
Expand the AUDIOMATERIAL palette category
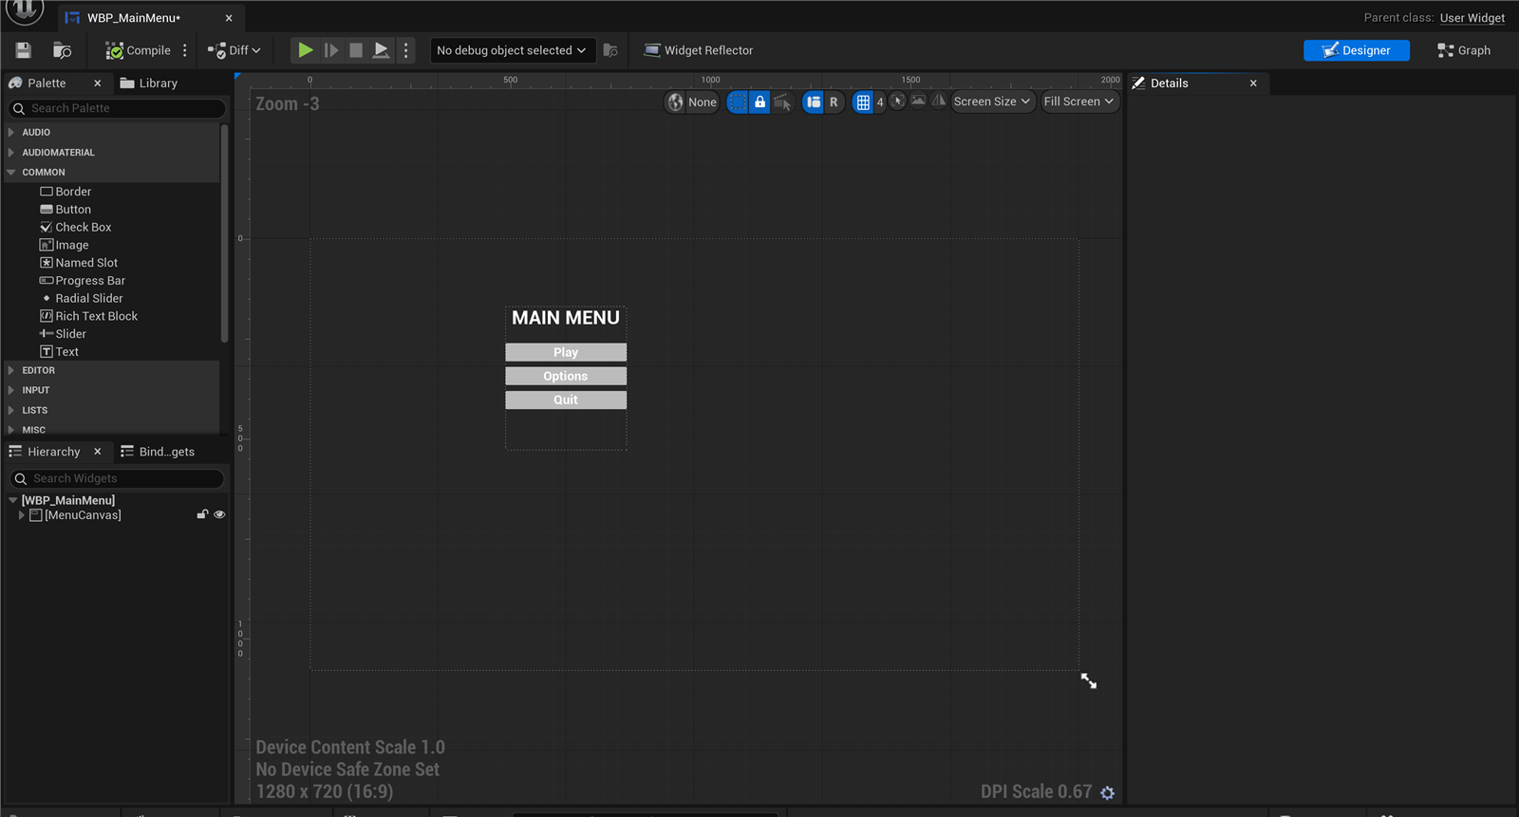(x=11, y=152)
